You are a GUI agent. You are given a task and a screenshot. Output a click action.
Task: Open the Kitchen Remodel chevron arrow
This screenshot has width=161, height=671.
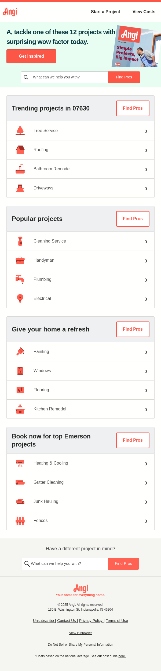(146, 409)
